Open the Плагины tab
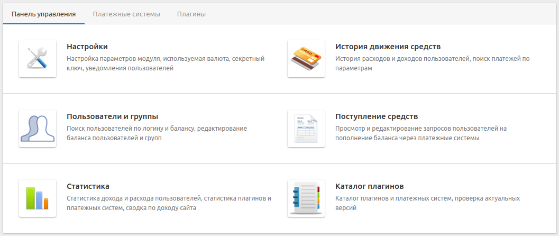Image resolution: width=559 pixels, height=236 pixels. pyautogui.click(x=191, y=14)
